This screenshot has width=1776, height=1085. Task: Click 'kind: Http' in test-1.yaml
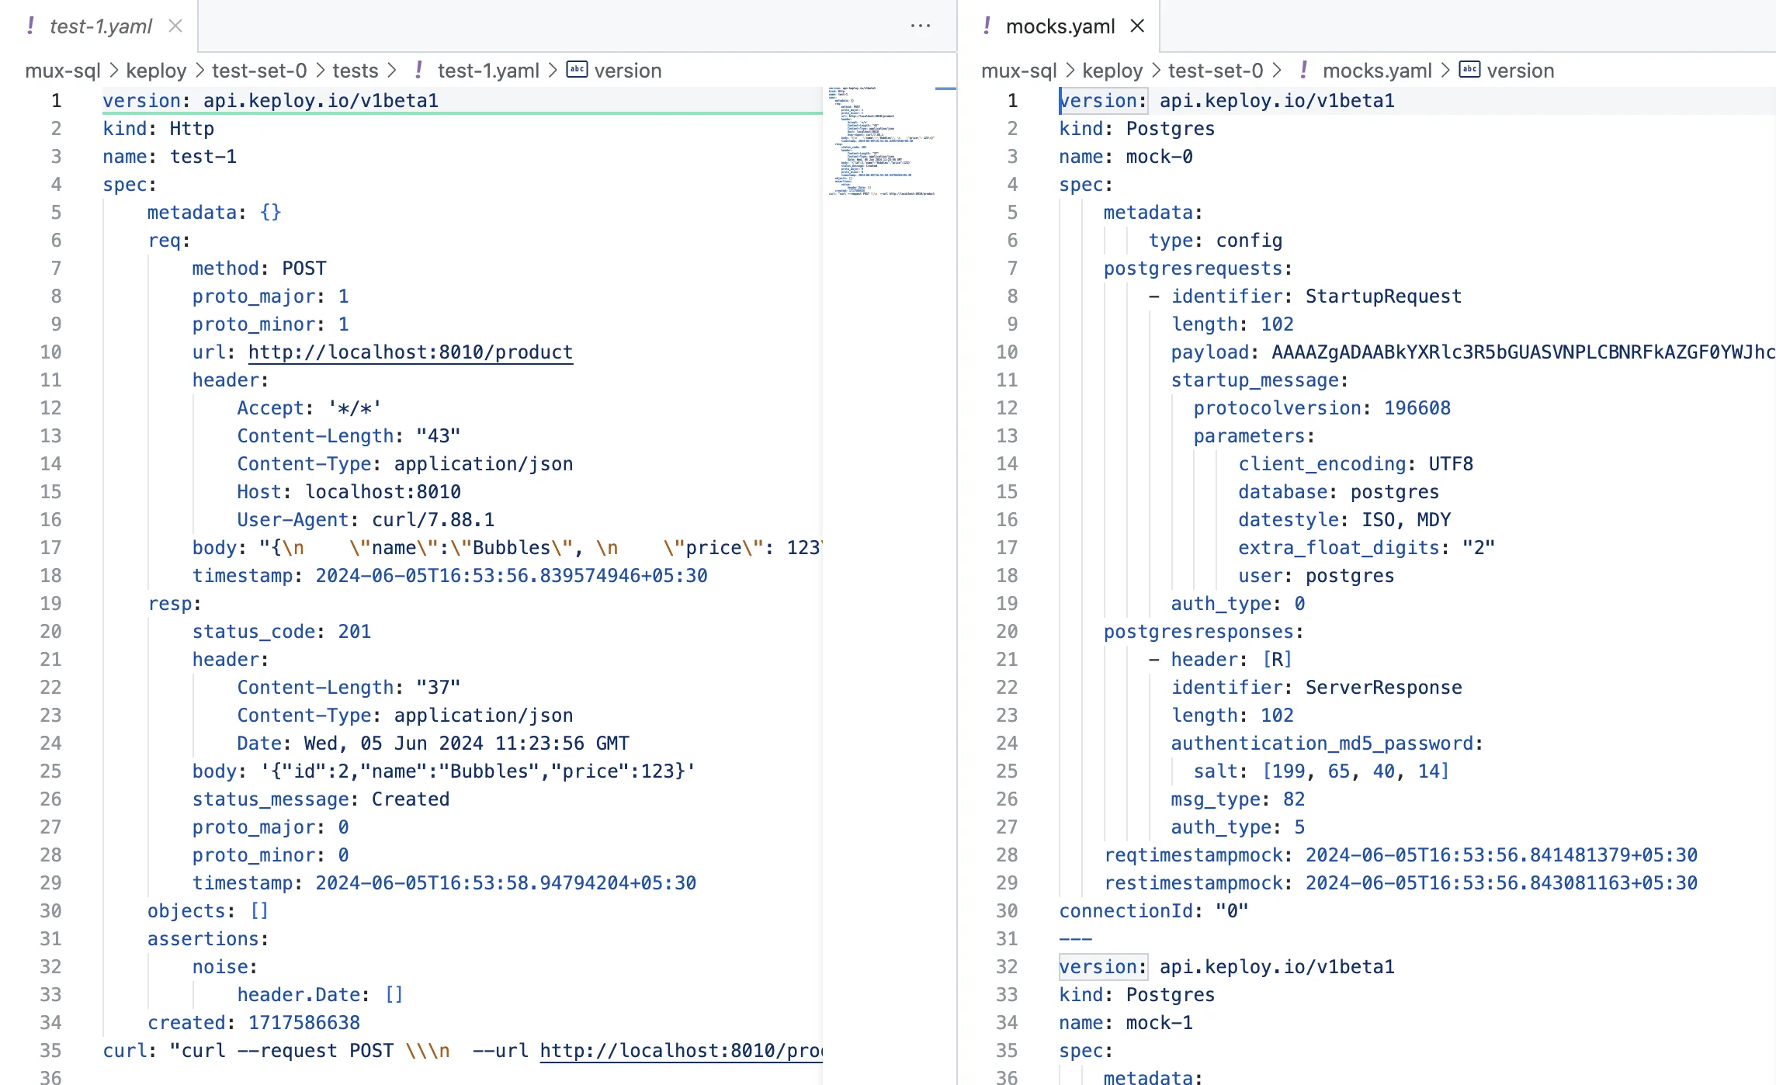(x=158, y=129)
